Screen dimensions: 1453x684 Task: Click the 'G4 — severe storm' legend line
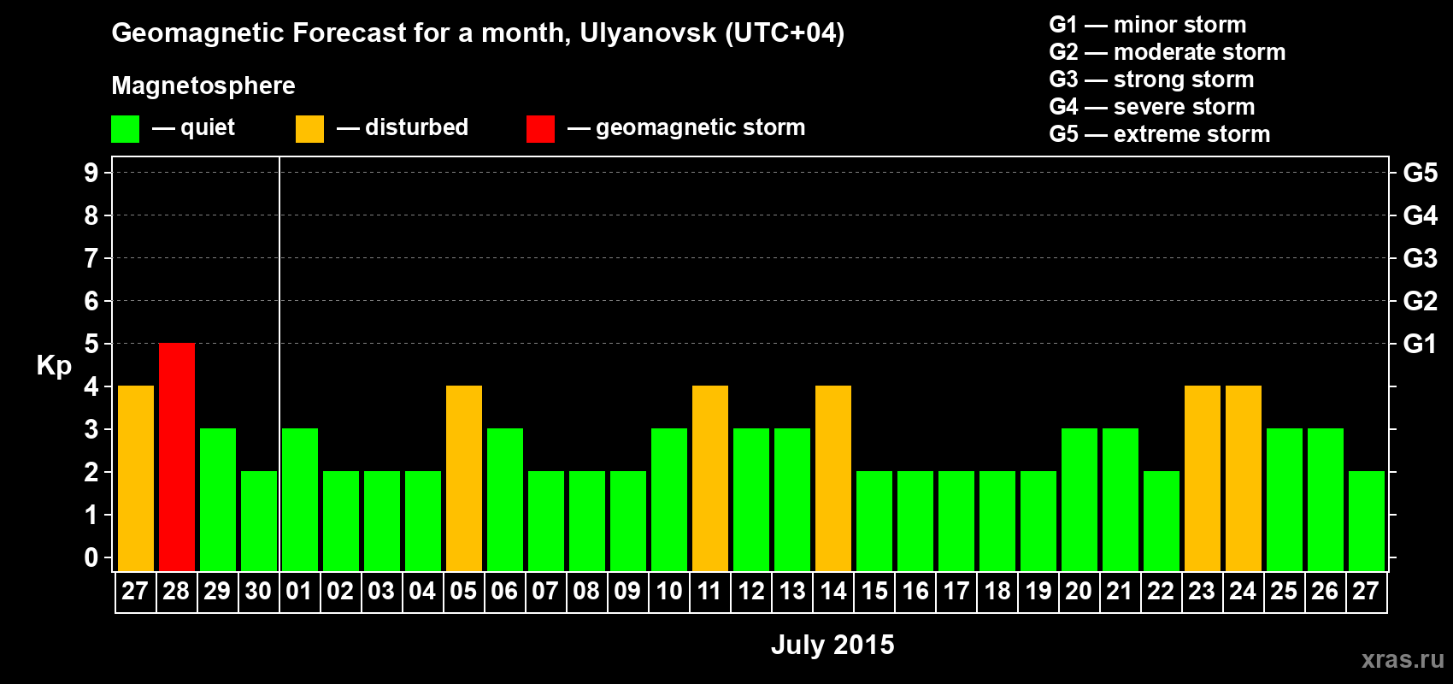(1152, 107)
